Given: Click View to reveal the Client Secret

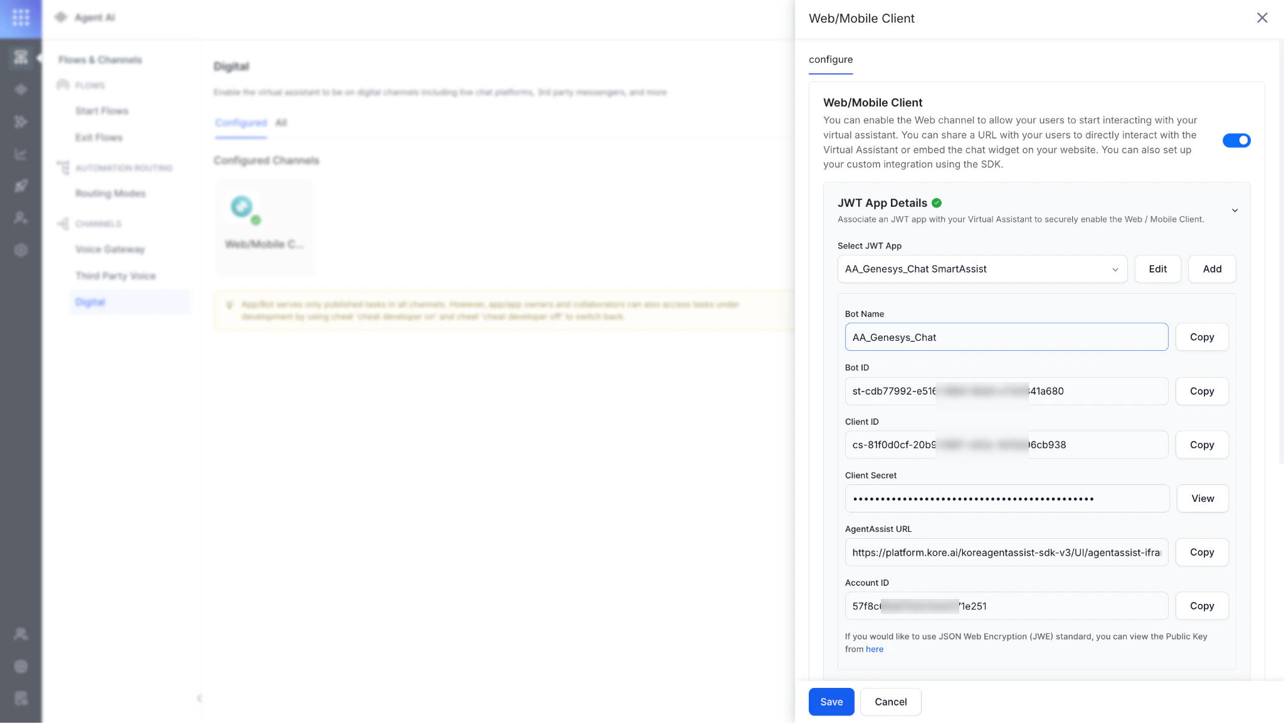Looking at the screenshot, I should click(1202, 498).
